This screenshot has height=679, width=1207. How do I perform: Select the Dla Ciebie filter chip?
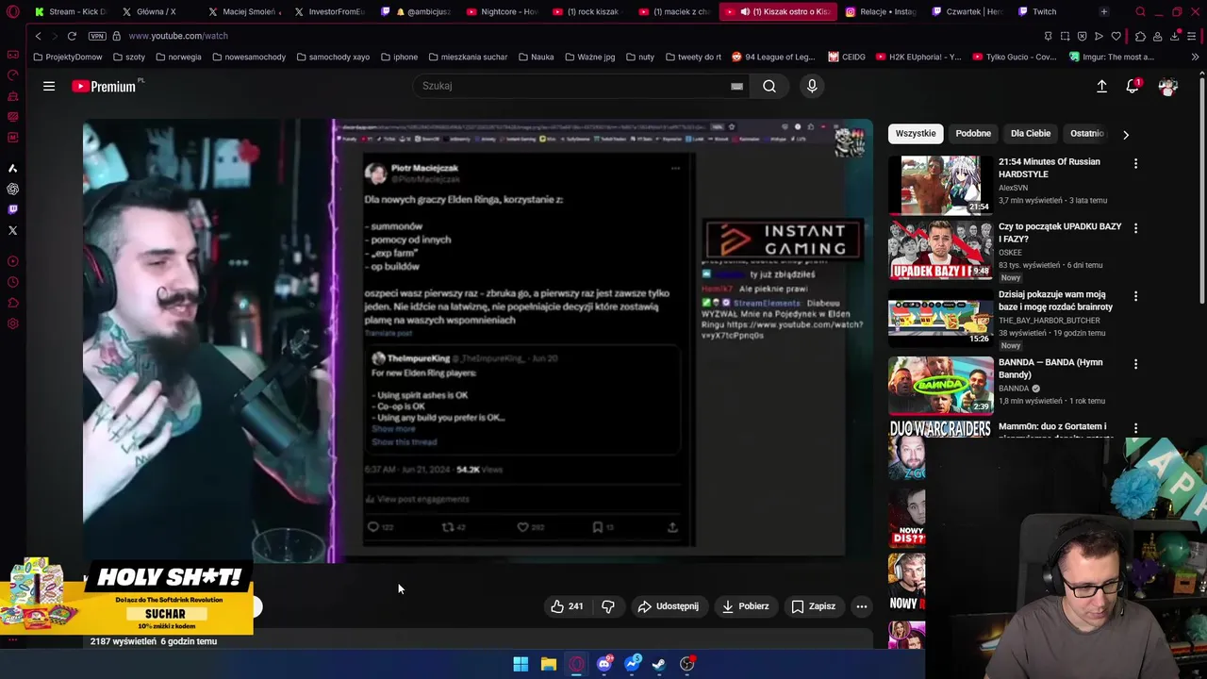(x=1031, y=133)
